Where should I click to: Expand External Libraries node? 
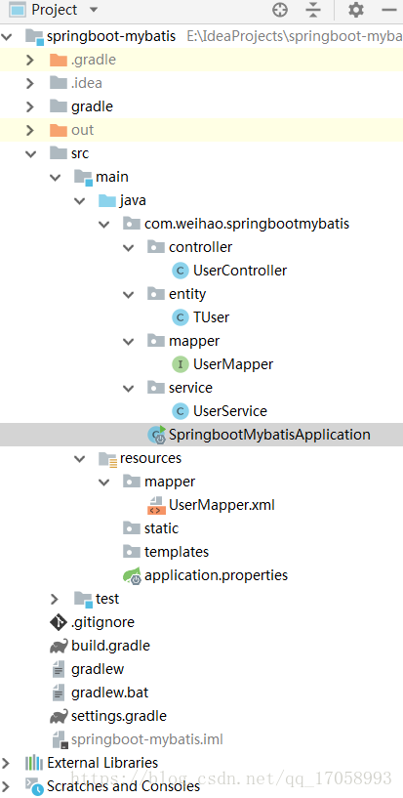[x=6, y=764]
